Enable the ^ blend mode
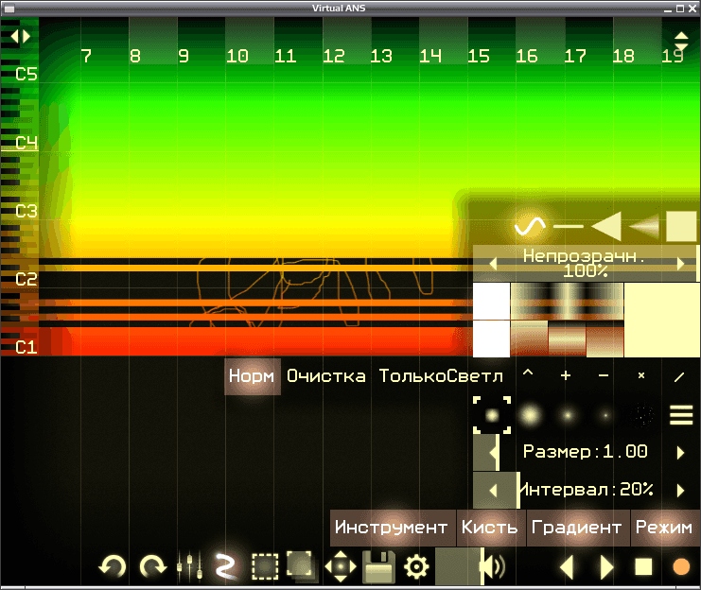 tap(528, 373)
